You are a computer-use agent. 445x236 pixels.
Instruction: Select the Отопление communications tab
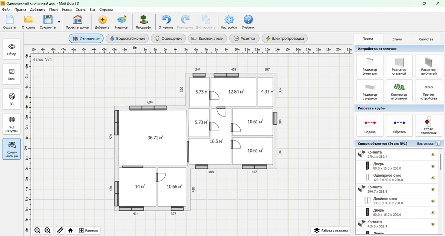86,38
